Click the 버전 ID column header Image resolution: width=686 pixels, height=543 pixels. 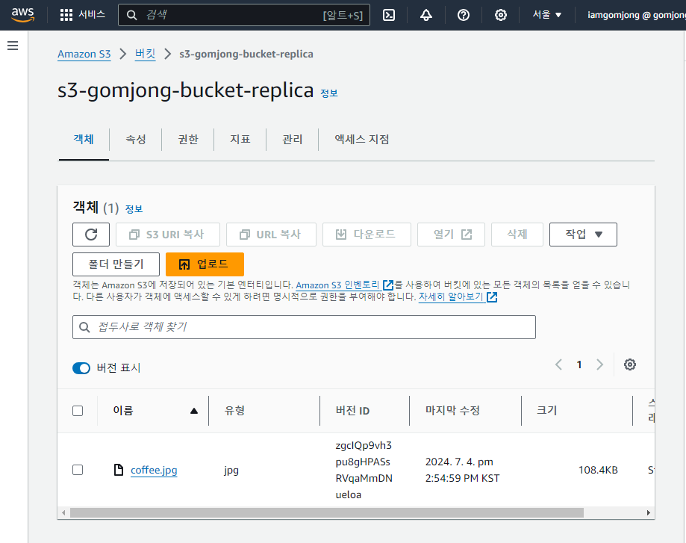[x=352, y=411]
